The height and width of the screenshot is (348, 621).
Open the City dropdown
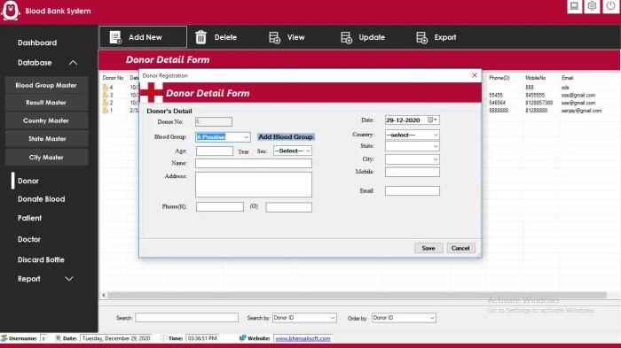coord(436,159)
